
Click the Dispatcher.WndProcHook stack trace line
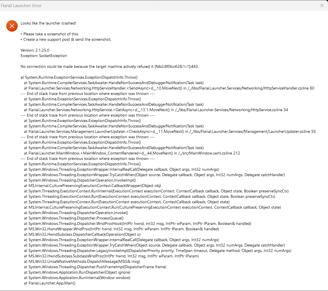pos(137,223)
